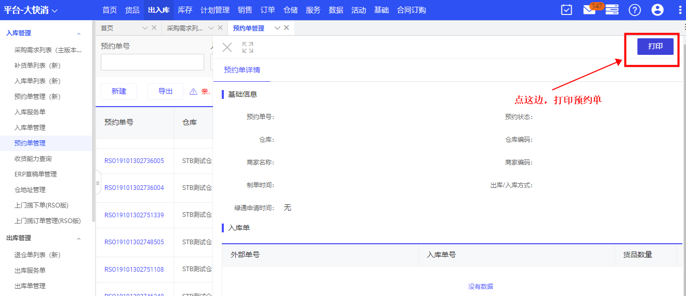
Task: Open 入库单列表（新） in sidebar
Action: click(x=37, y=81)
